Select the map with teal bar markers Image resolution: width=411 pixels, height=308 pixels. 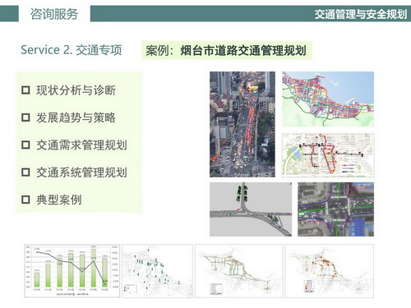pyautogui.click(x=158, y=271)
